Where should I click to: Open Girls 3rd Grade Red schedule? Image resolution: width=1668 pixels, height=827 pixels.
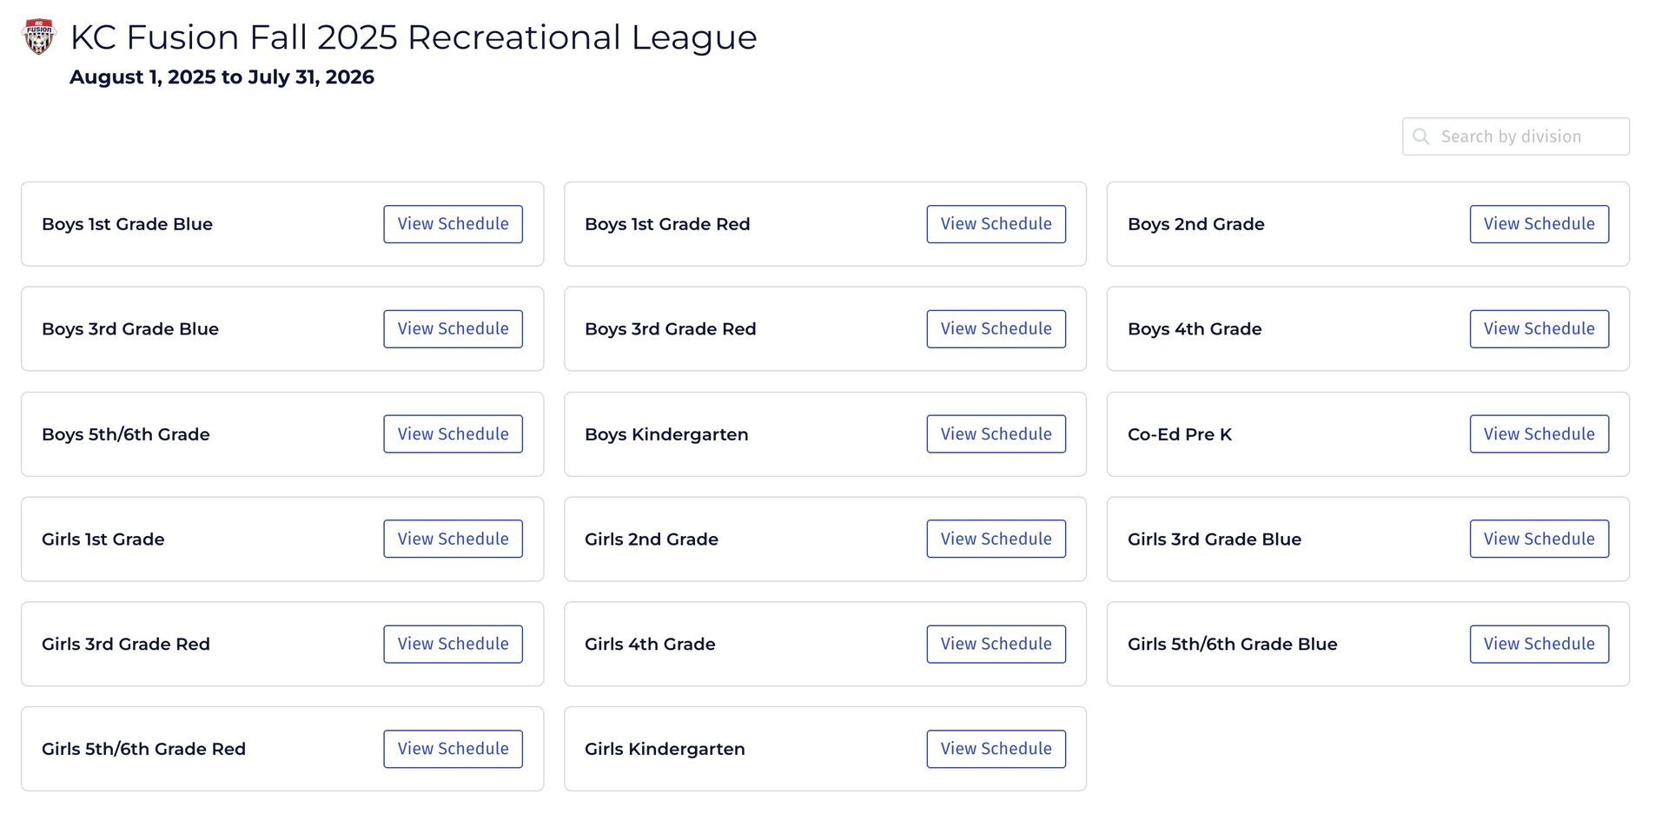click(453, 645)
